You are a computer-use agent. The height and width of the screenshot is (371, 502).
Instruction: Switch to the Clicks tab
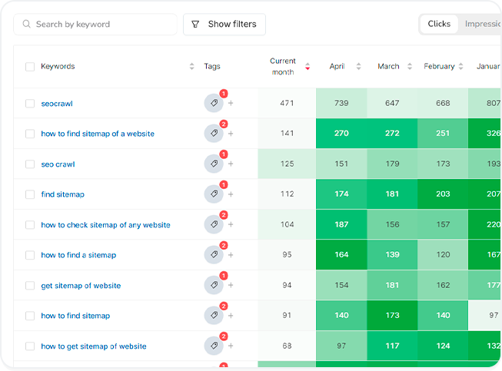coord(439,24)
